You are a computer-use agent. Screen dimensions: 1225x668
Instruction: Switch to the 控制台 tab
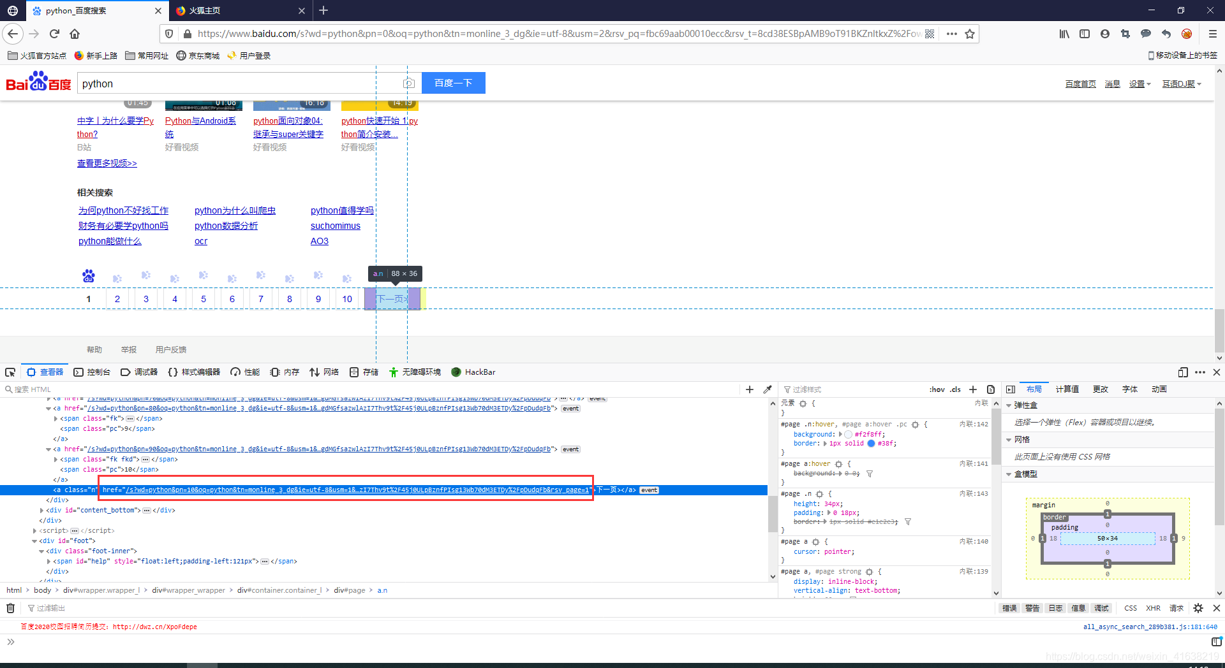(x=92, y=372)
